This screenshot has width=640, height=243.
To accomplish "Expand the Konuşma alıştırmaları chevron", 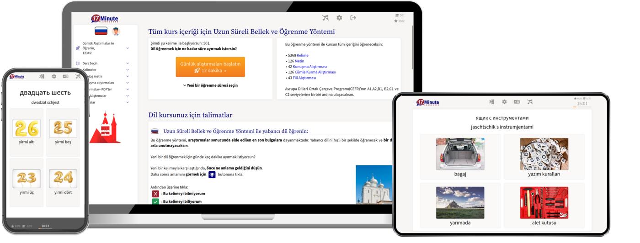I will (128, 83).
